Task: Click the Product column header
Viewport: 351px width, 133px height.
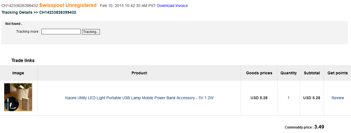Action: point(139,73)
